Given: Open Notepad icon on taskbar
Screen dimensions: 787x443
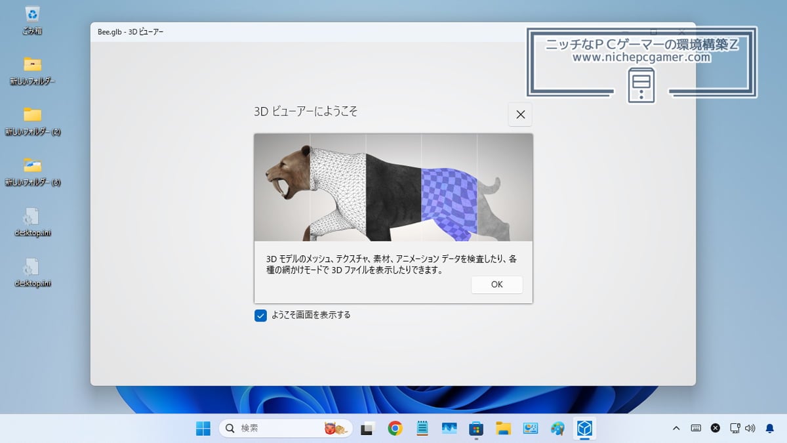Looking at the screenshot, I should pos(422,429).
